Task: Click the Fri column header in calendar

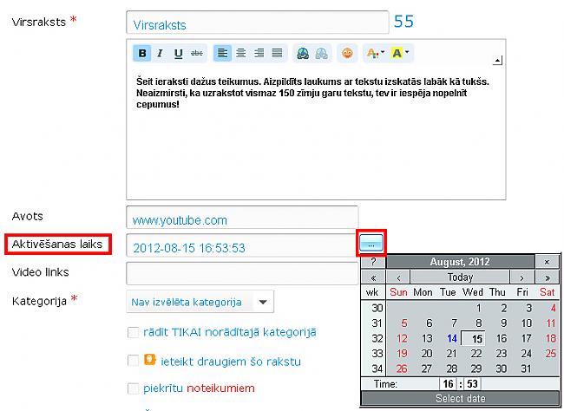Action: click(521, 292)
